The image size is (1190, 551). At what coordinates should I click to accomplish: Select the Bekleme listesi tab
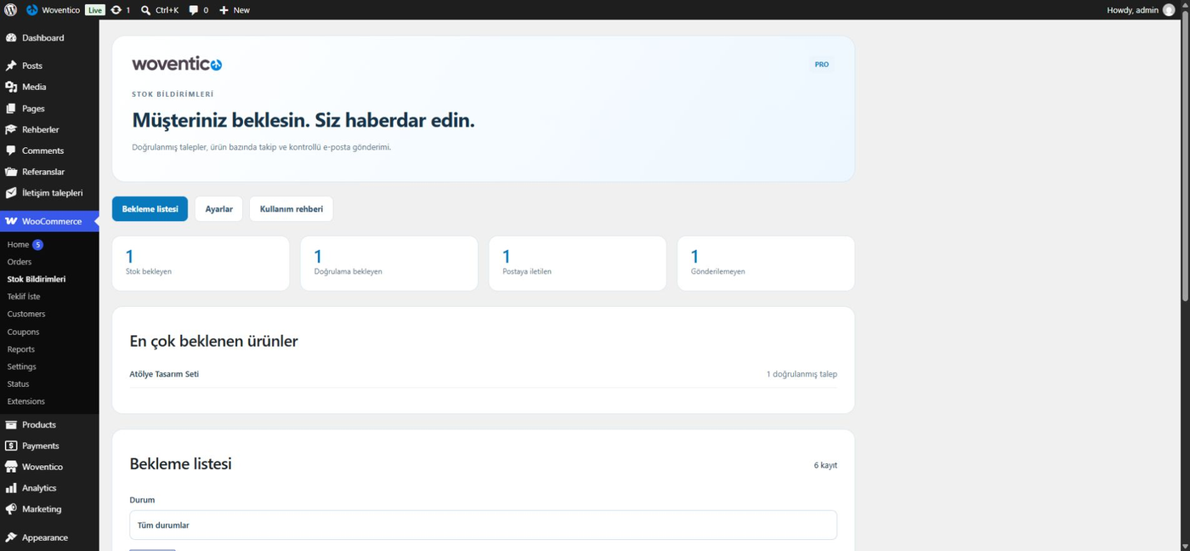click(x=150, y=209)
